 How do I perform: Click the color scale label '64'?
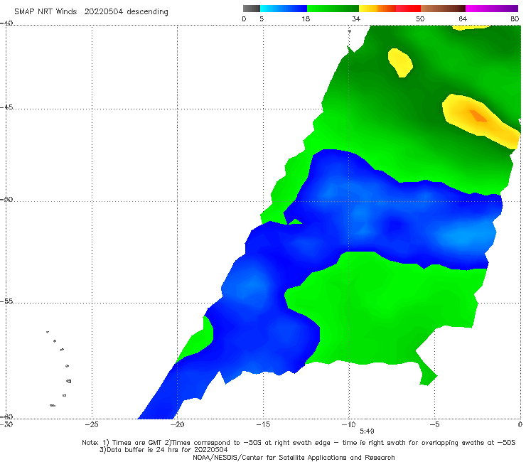[463, 18]
